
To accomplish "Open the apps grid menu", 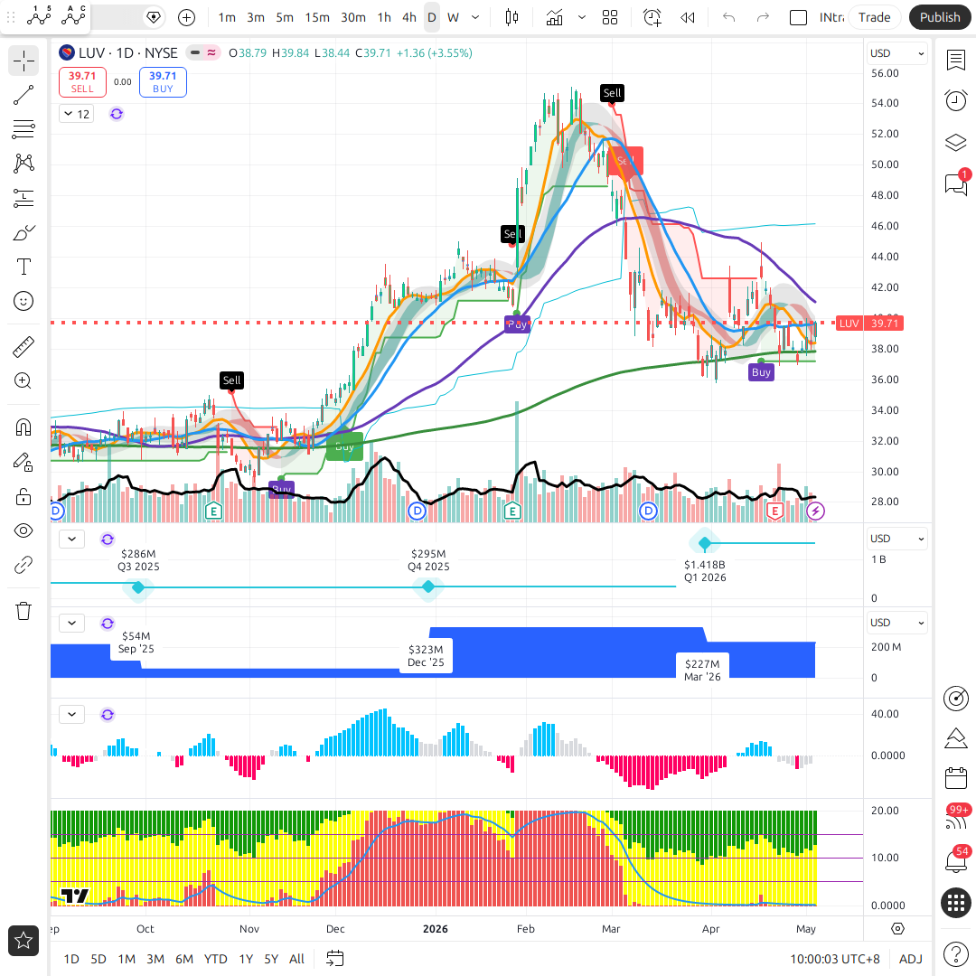I will click(x=956, y=902).
